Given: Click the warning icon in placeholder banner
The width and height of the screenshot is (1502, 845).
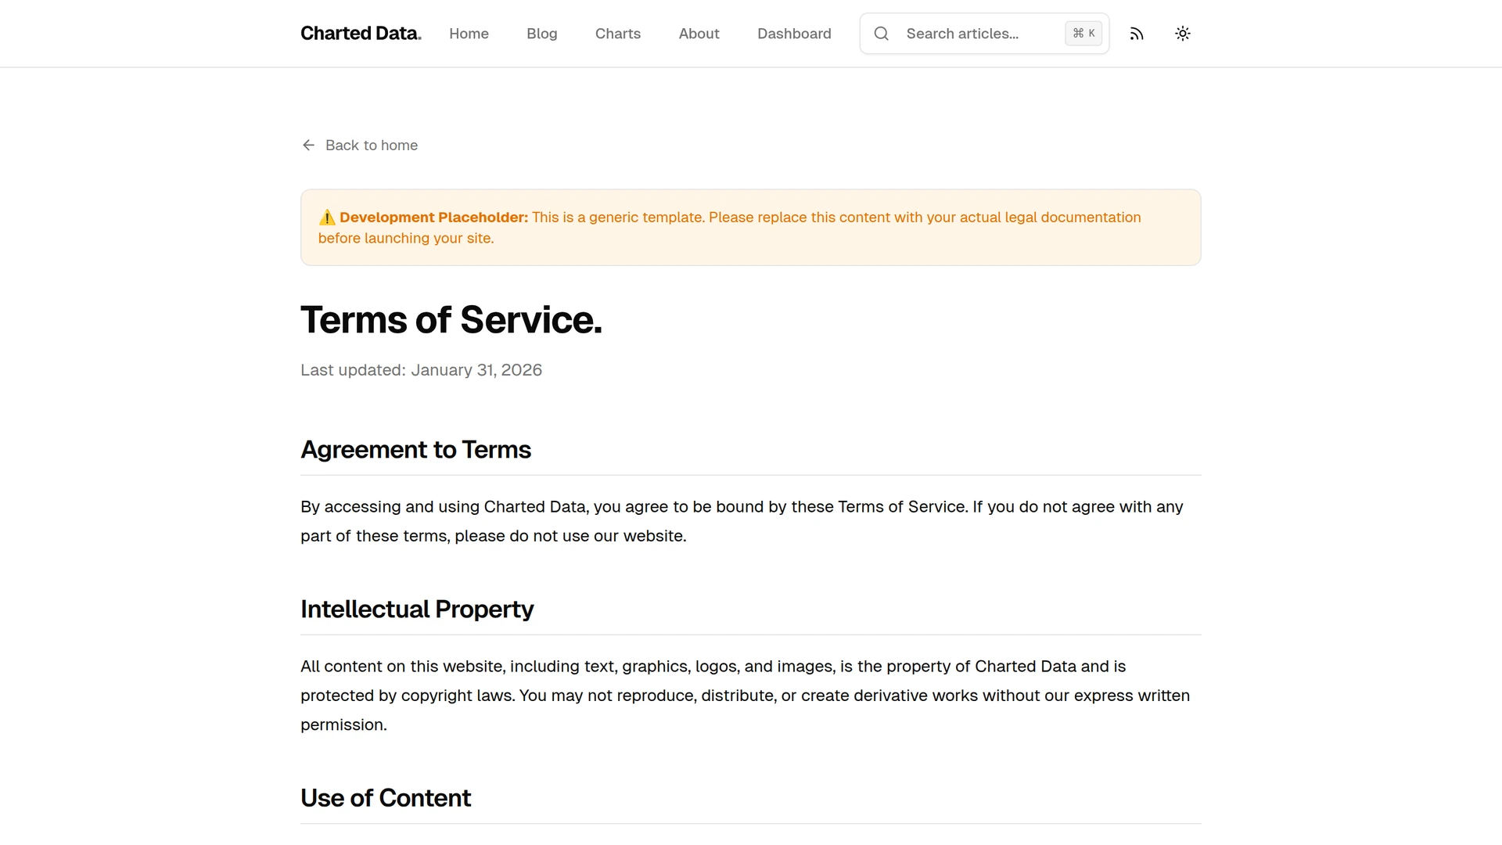Looking at the screenshot, I should point(327,218).
